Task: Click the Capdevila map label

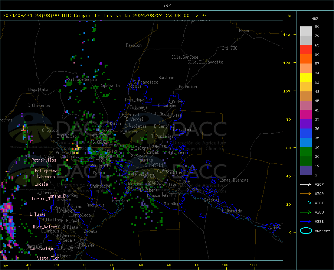Action: tap(109, 86)
